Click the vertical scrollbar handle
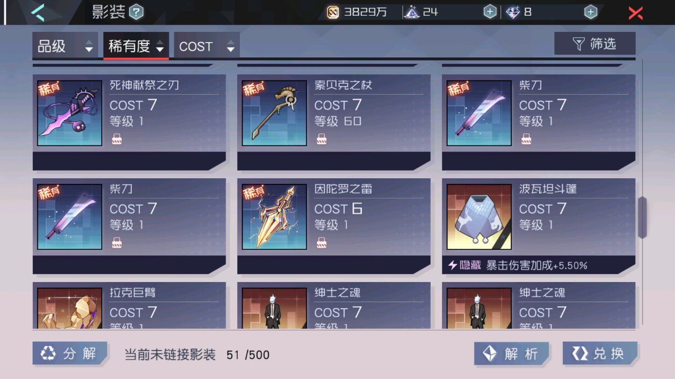Screen dimensions: 675x379 (642, 218)
